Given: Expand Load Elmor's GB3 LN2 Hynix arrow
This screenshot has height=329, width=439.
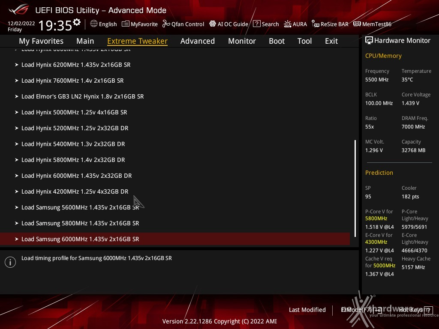Looking at the screenshot, I should click(17, 96).
